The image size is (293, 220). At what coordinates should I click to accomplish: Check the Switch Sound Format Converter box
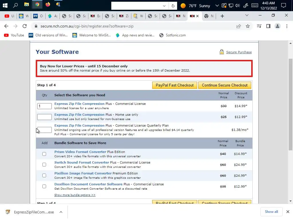click(44, 165)
